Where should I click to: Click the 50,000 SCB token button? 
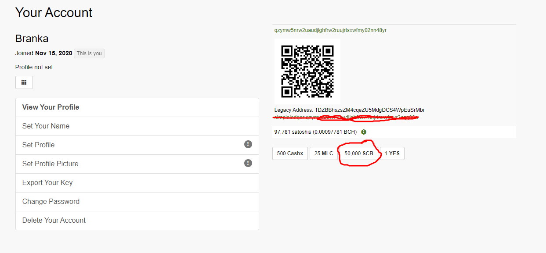tap(359, 153)
